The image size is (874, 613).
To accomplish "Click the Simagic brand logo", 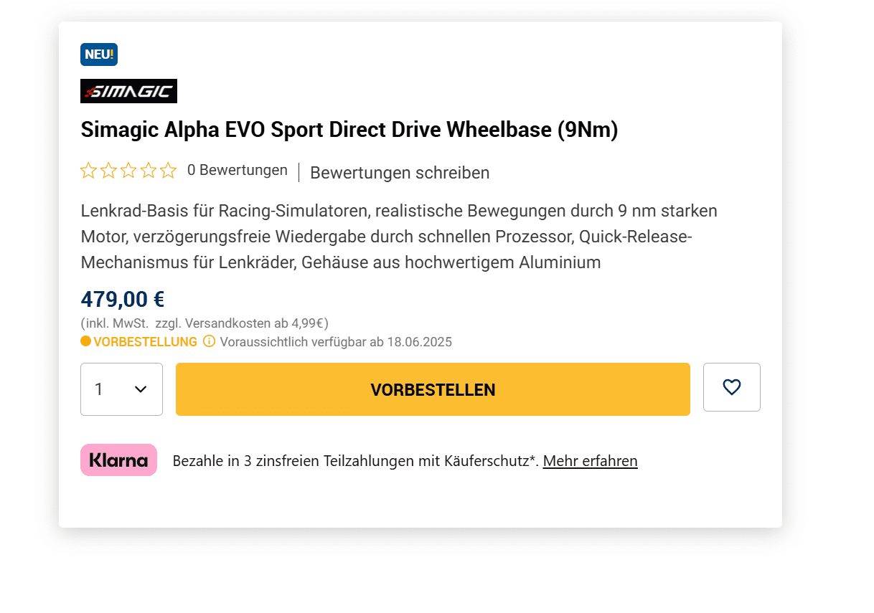I will (128, 91).
